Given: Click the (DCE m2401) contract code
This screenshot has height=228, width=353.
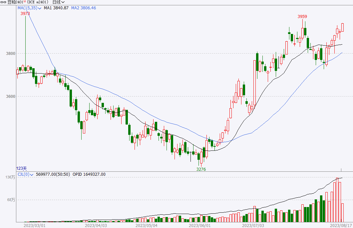Looking at the screenshot, I should coord(37,2).
